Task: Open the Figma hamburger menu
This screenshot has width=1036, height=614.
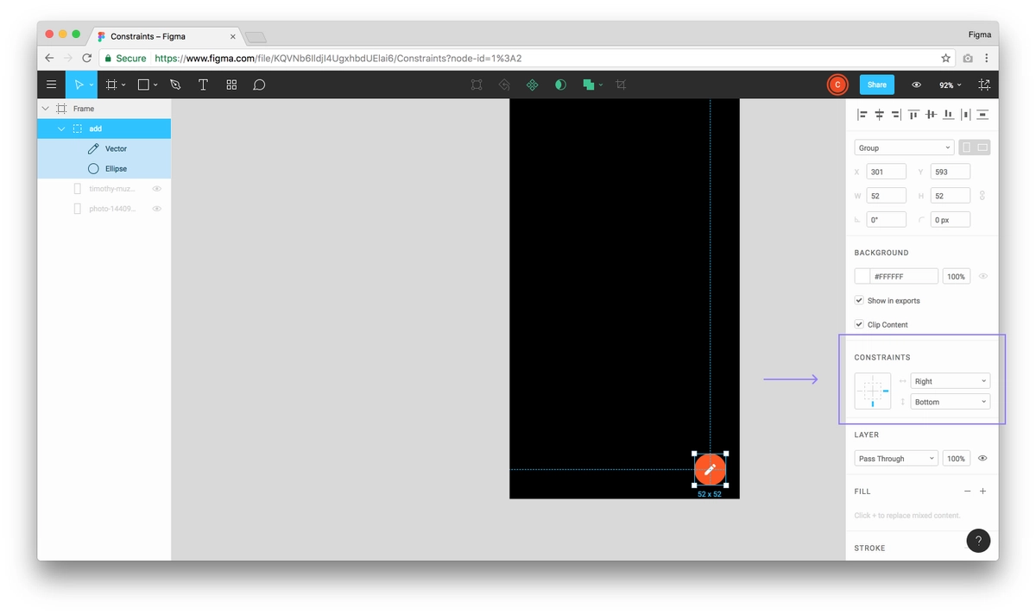Action: 51,85
